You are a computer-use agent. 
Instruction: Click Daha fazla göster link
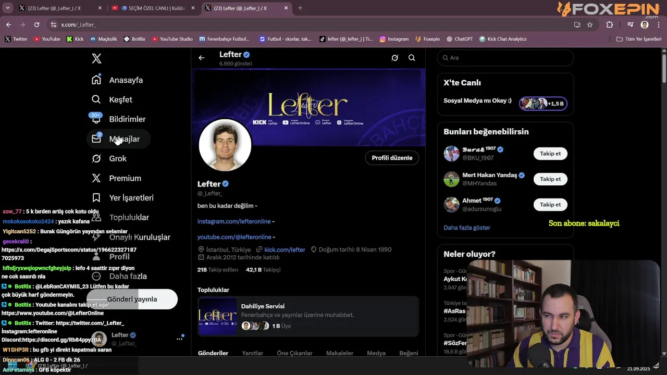(x=467, y=228)
